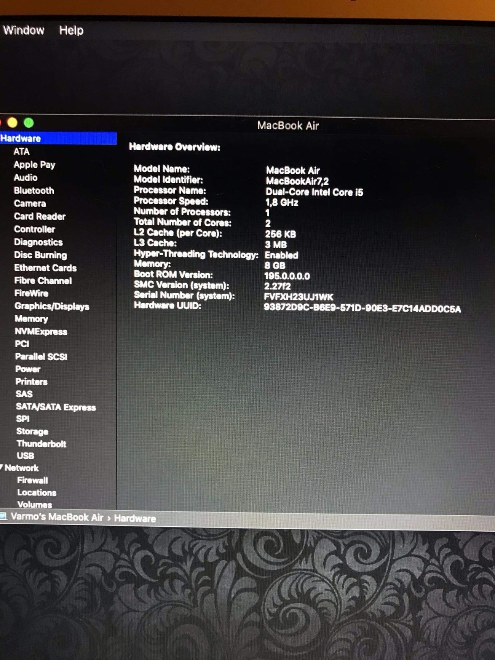The image size is (495, 660).
Task: Open the Help menu
Action: pos(71,30)
